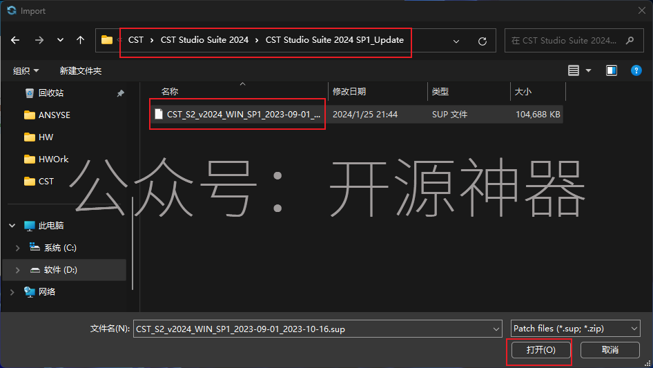Viewport: 653px width, 368px height.
Task: Click the Import dialog title icon
Action: click(12, 10)
